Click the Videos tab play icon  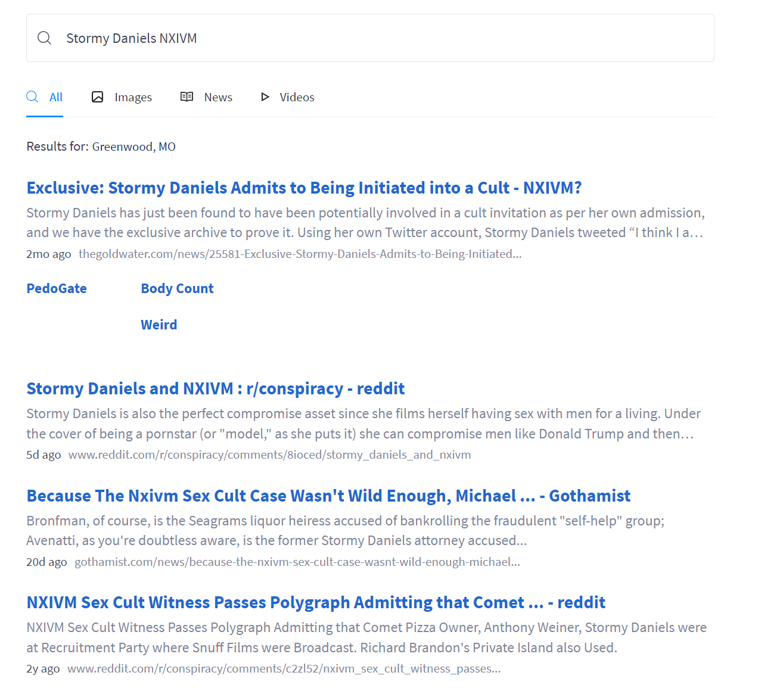click(x=265, y=97)
